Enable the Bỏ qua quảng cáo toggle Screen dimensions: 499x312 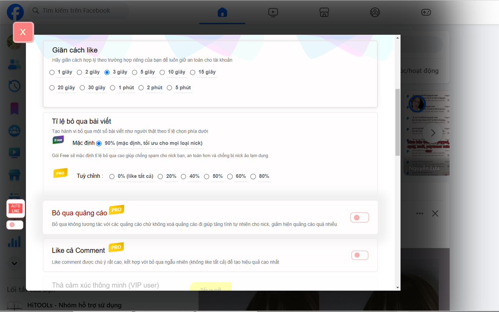[x=359, y=217]
